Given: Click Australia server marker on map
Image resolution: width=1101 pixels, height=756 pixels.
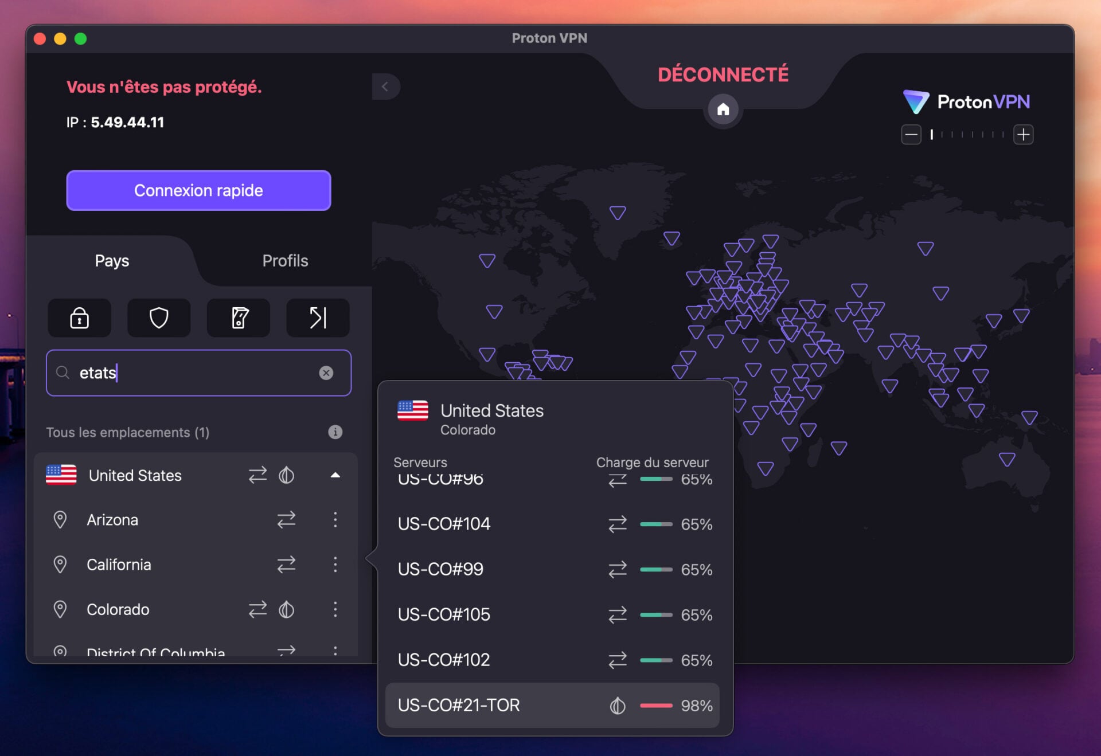Looking at the screenshot, I should point(1007,459).
